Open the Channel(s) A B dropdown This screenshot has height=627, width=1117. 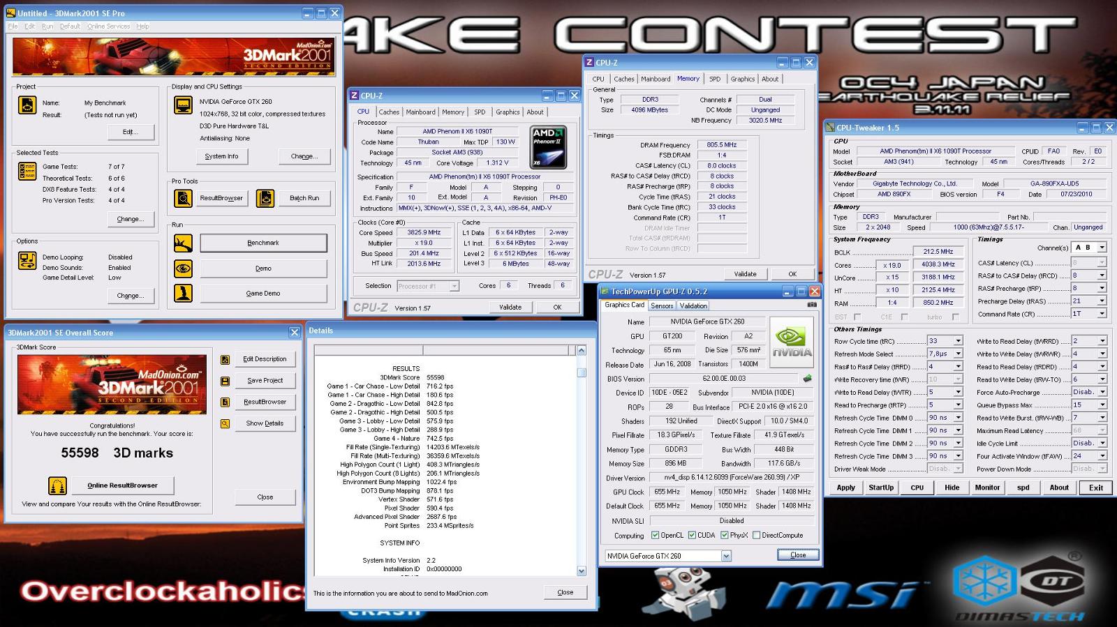tap(1102, 248)
